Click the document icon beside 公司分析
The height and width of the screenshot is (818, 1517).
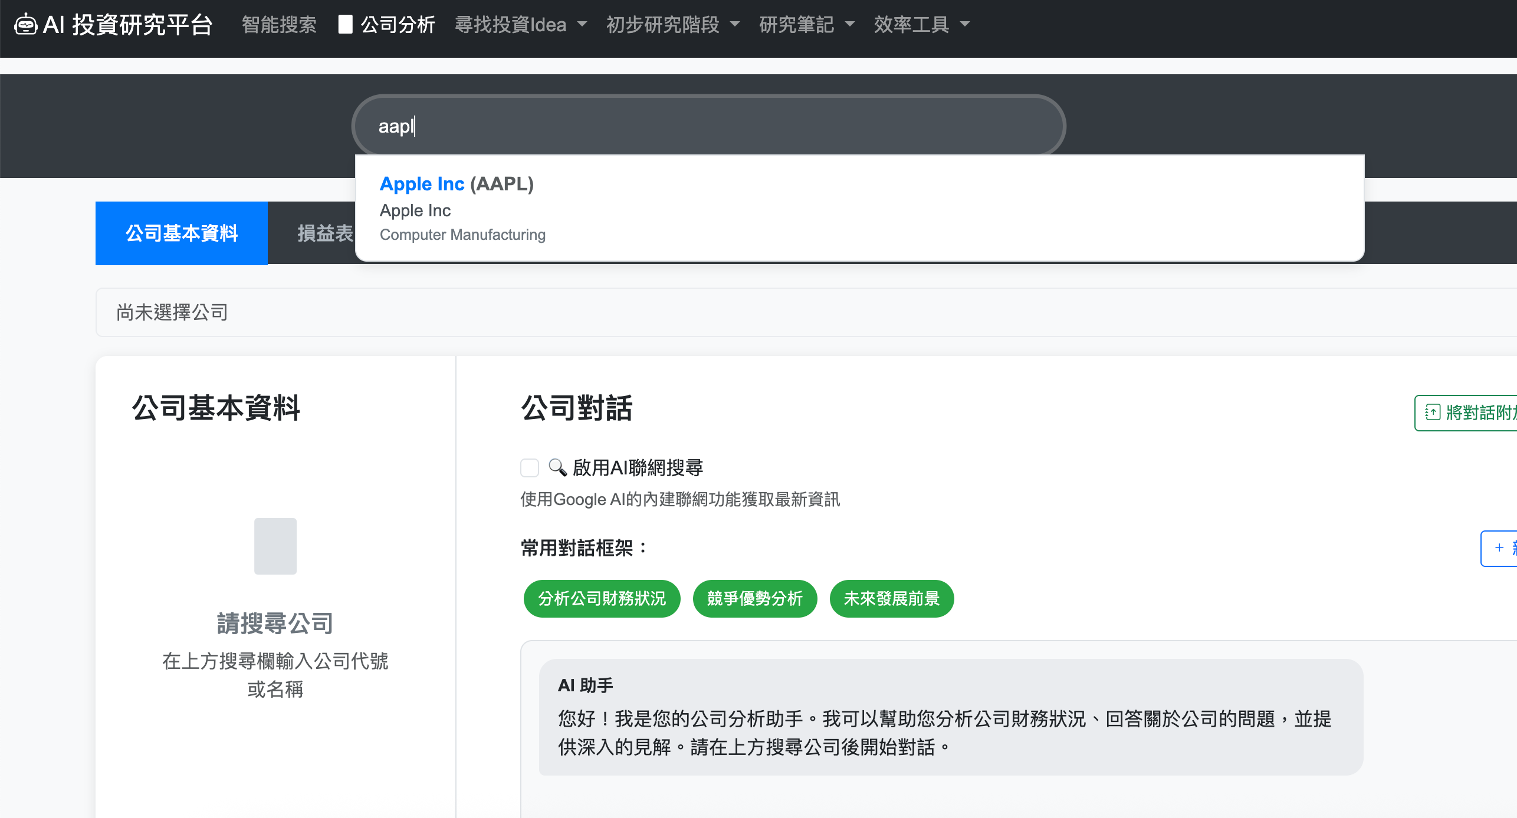(x=345, y=25)
